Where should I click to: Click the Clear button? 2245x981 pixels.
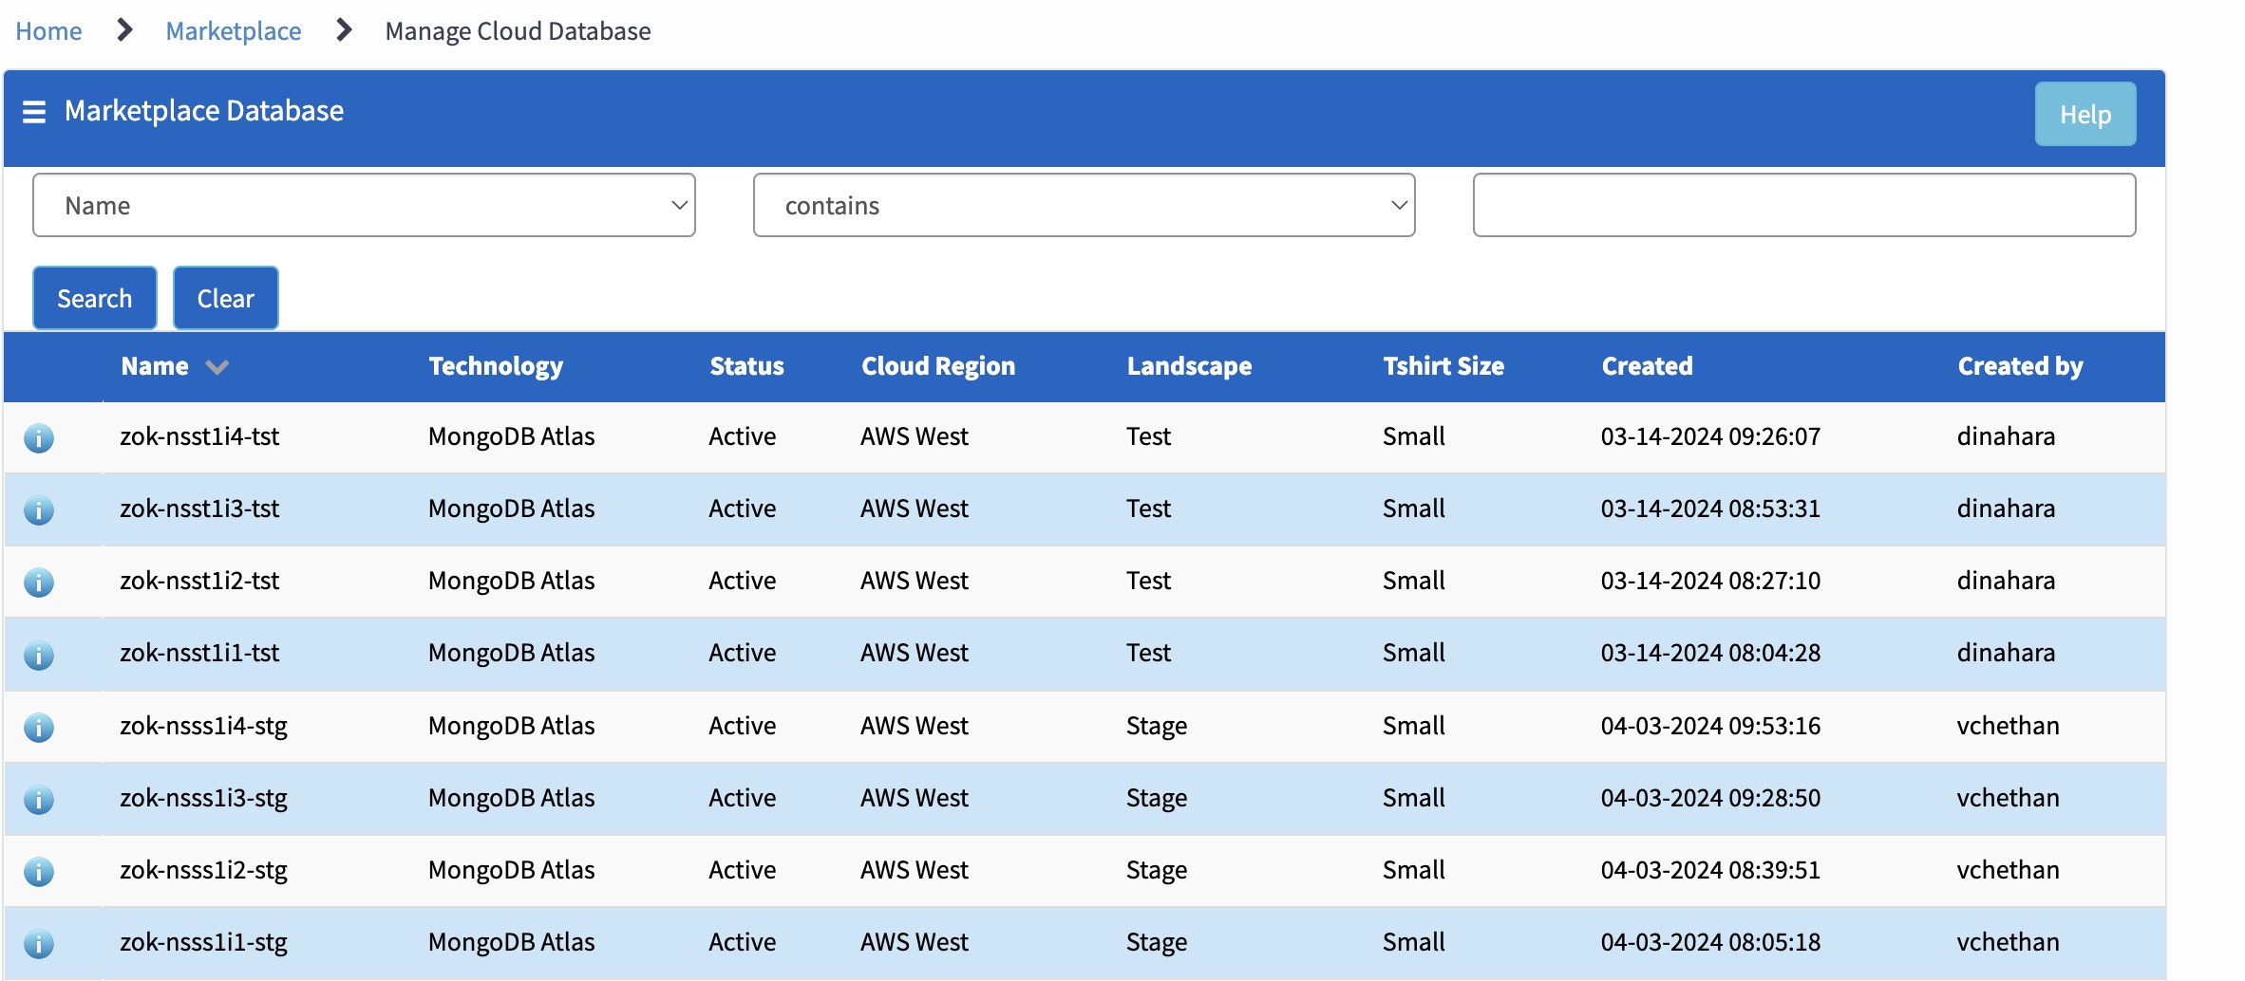pyautogui.click(x=225, y=298)
